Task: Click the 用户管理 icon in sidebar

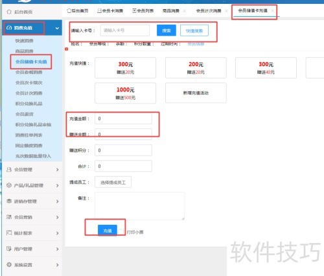Action: (x=9, y=249)
